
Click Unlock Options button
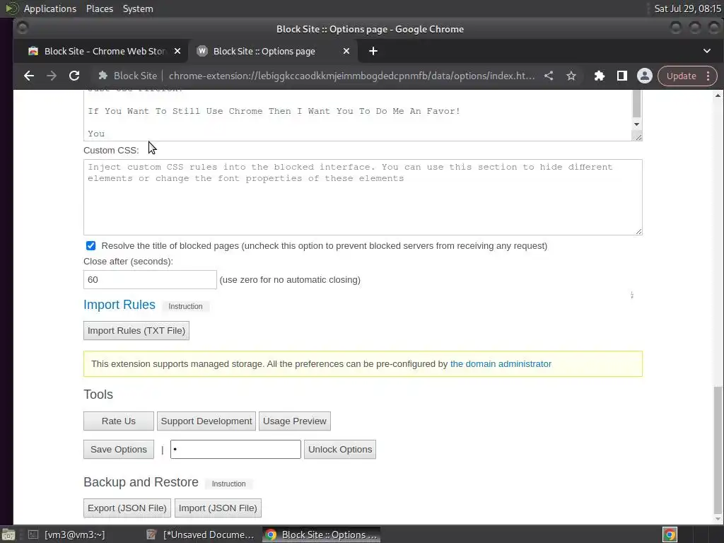[340, 449]
